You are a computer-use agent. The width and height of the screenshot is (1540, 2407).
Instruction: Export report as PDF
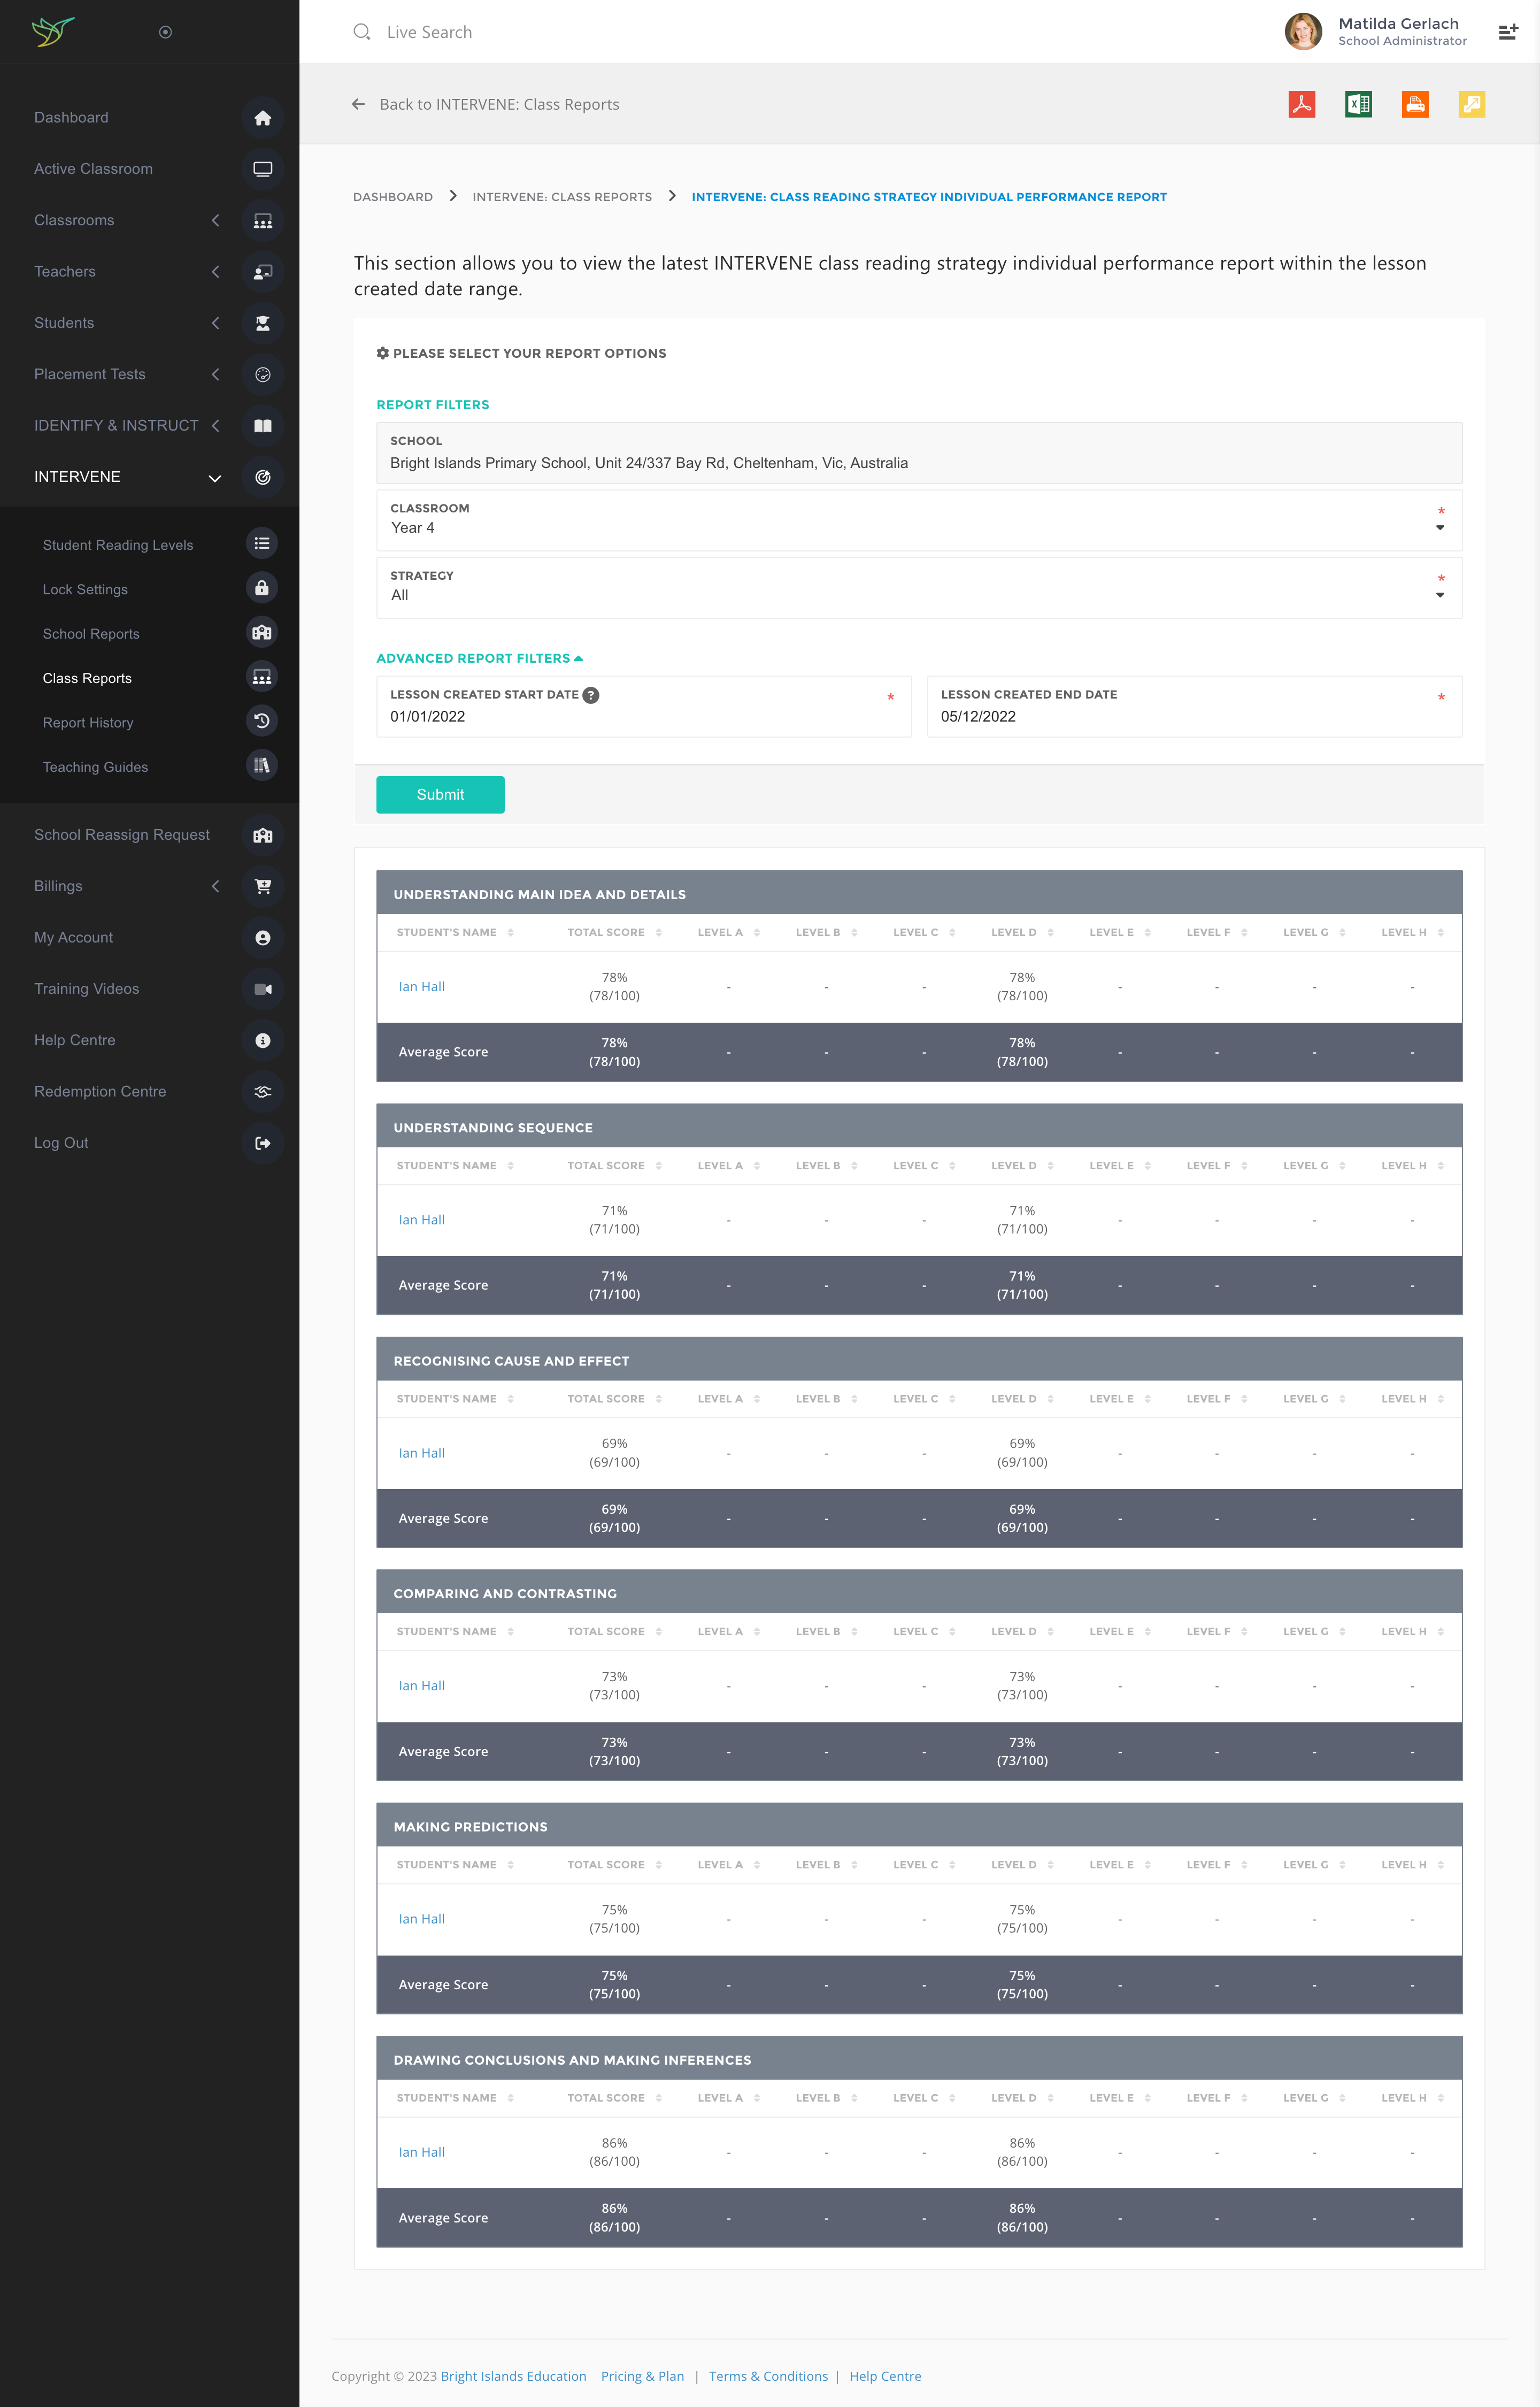point(1301,104)
